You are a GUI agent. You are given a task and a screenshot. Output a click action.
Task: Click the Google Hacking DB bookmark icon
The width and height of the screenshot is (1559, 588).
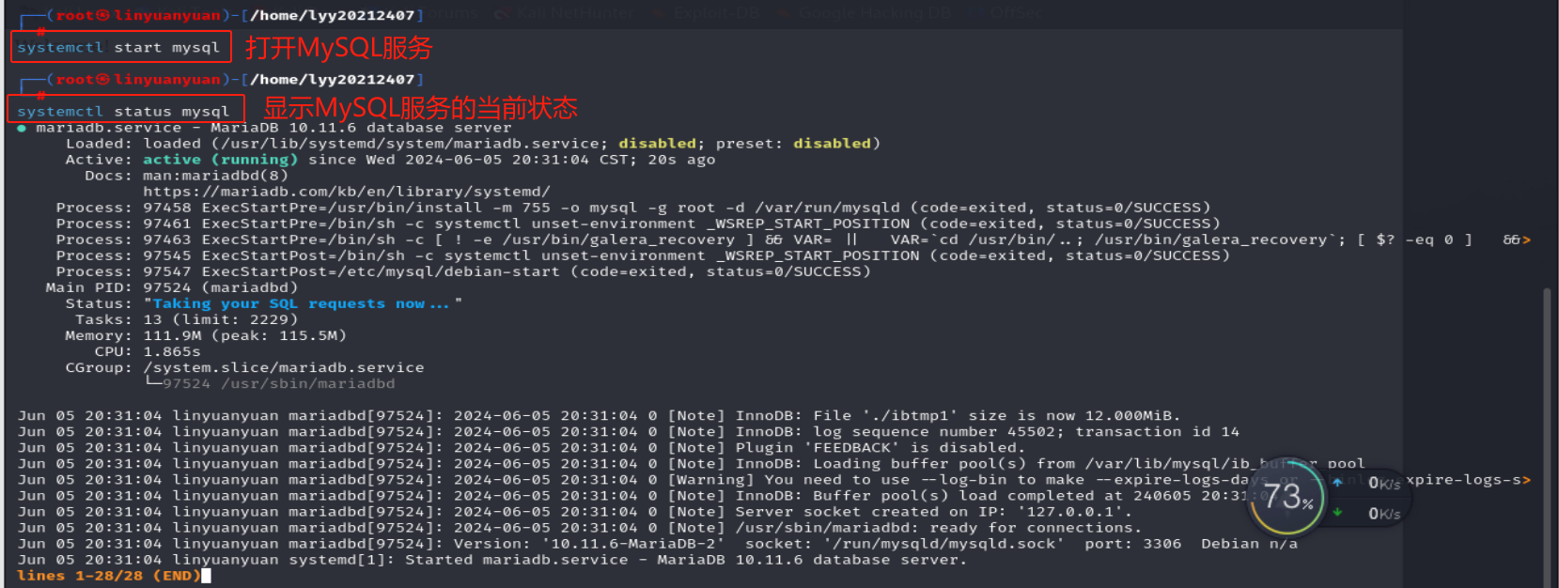click(783, 14)
